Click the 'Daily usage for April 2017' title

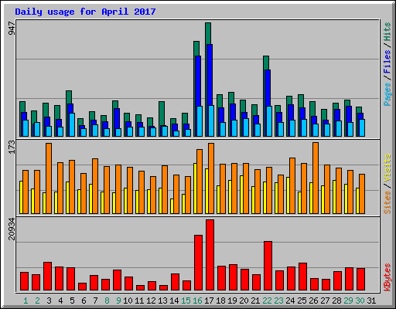tap(85, 12)
